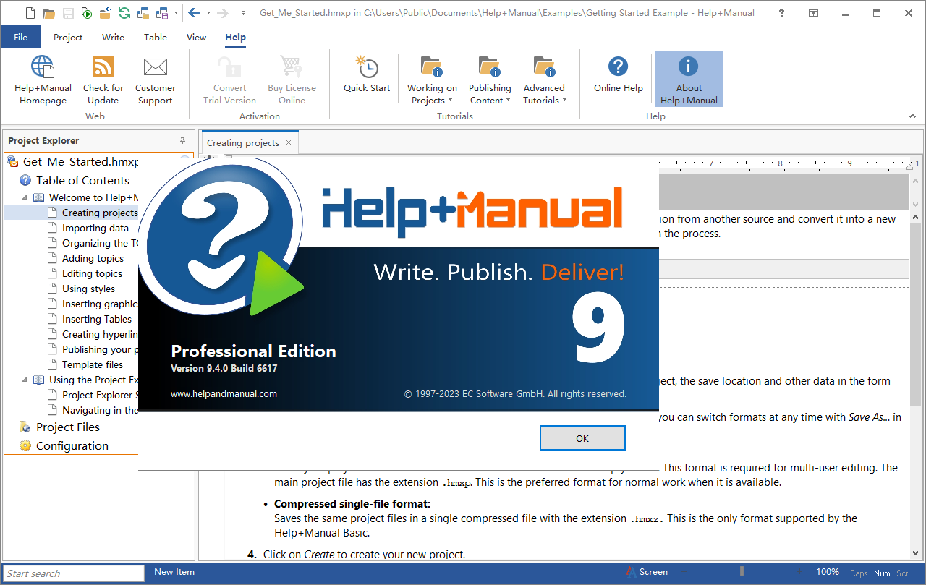This screenshot has height=585, width=926.
Task: Open Project Files section
Action: [x=68, y=427]
